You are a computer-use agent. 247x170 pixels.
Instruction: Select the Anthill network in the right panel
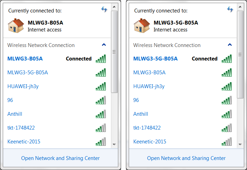click(141, 114)
